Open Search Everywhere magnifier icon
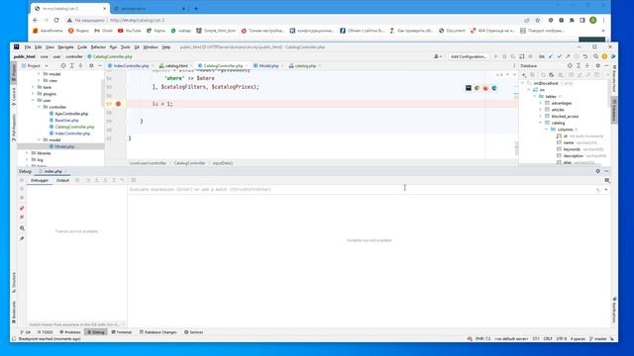This screenshot has width=634, height=356. (596, 56)
